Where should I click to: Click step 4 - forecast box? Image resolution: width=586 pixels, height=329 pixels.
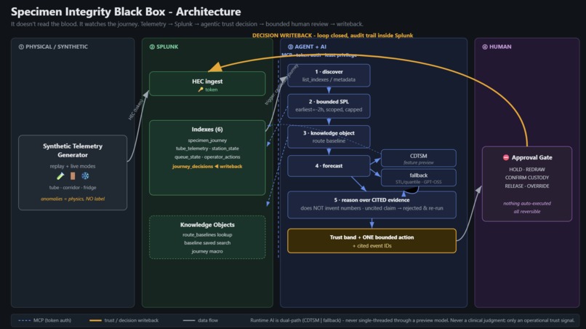coord(329,166)
